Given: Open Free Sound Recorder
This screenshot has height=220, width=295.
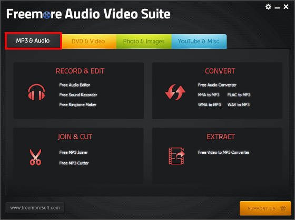Looking at the screenshot, I should 78,95.
